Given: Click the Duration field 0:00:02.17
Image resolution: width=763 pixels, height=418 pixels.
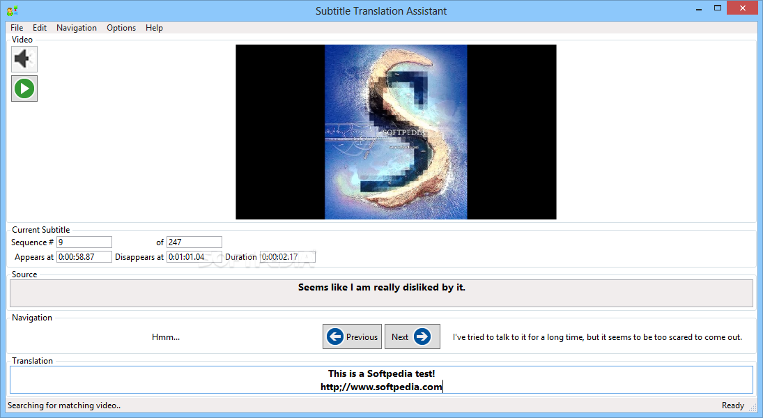Looking at the screenshot, I should click(x=288, y=257).
